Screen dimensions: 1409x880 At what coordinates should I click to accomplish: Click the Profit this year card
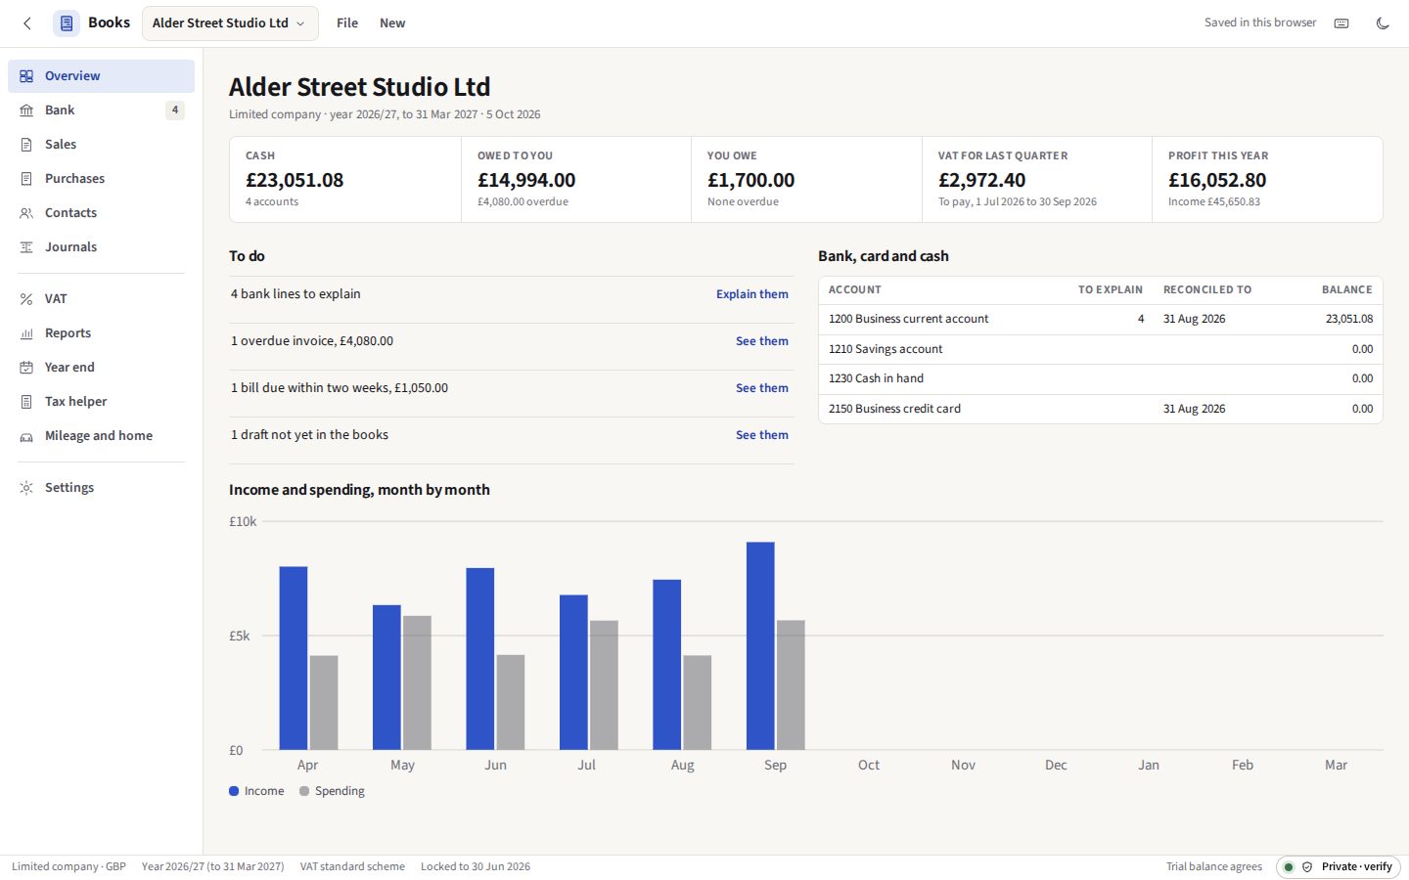1267,179
